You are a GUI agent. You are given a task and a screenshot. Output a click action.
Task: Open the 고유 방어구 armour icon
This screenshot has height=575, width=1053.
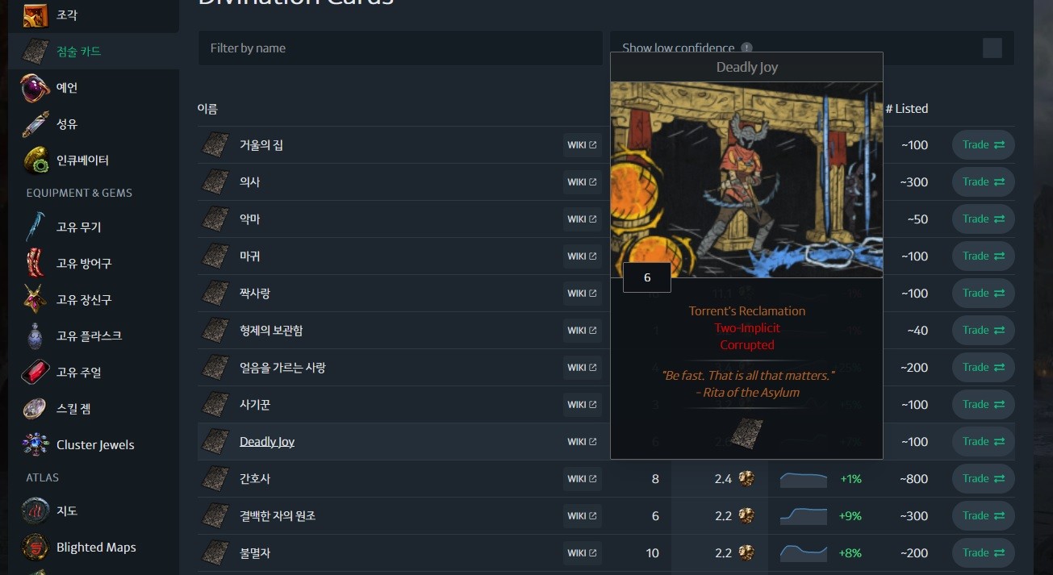click(36, 264)
